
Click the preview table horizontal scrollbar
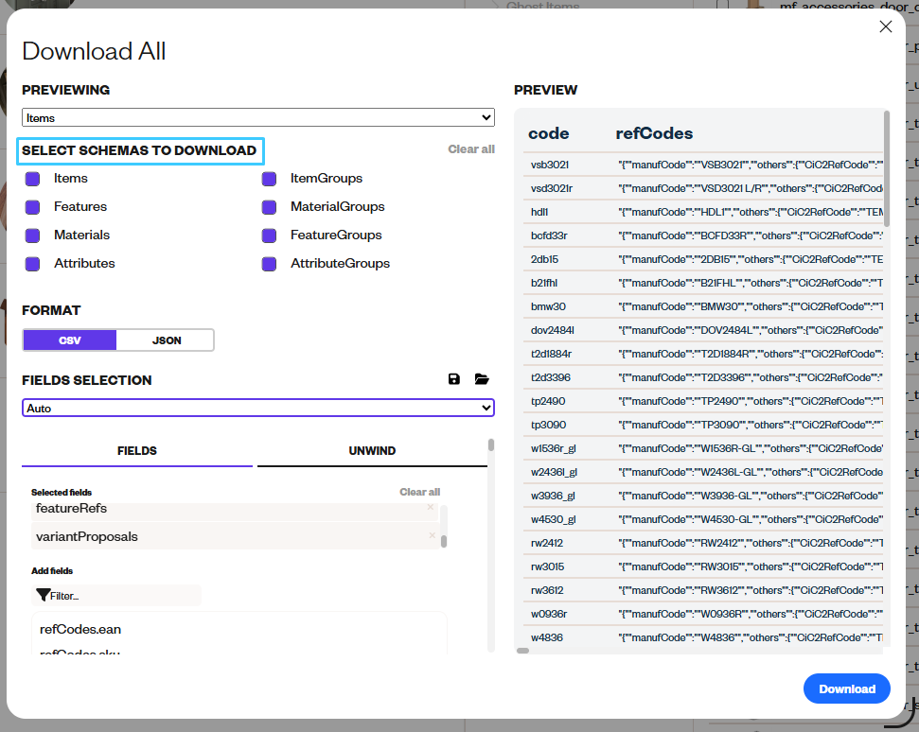click(522, 651)
